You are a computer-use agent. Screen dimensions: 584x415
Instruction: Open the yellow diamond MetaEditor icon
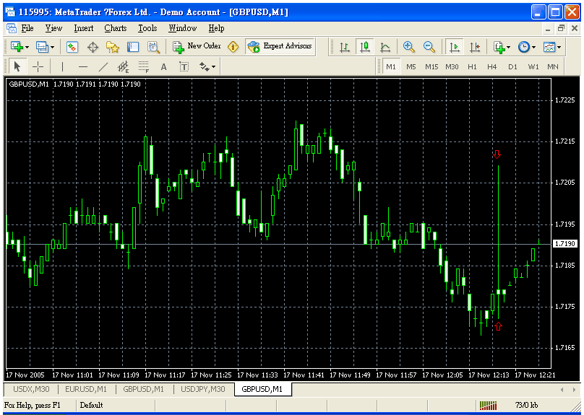pyautogui.click(x=233, y=47)
